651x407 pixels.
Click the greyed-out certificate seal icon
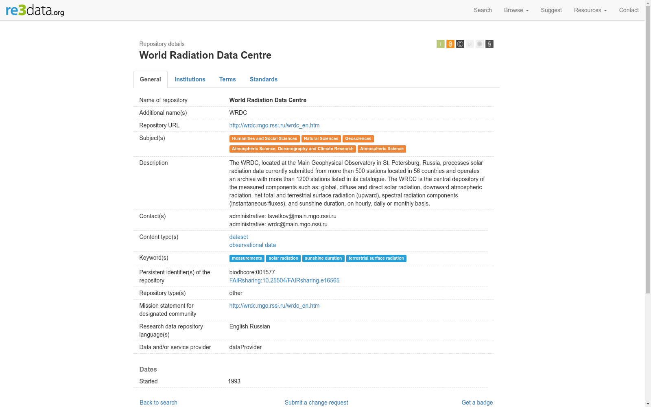pos(479,44)
